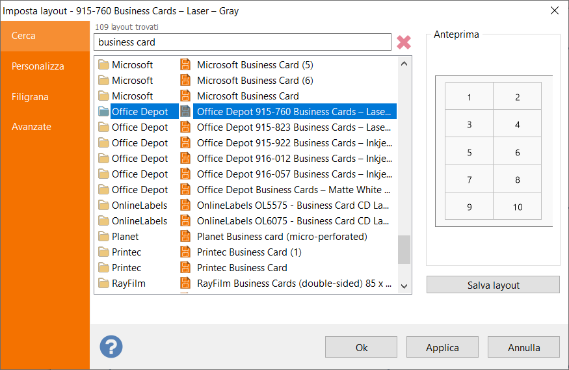Viewport: 569px width, 370px height.
Task: Select Office Depot 916-057 Business Cards layout
Action: [x=295, y=174]
